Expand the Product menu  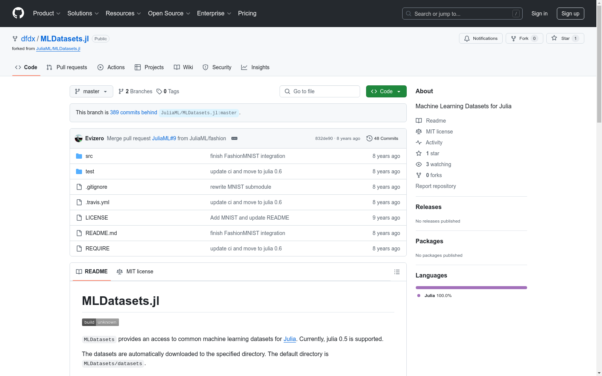47,13
